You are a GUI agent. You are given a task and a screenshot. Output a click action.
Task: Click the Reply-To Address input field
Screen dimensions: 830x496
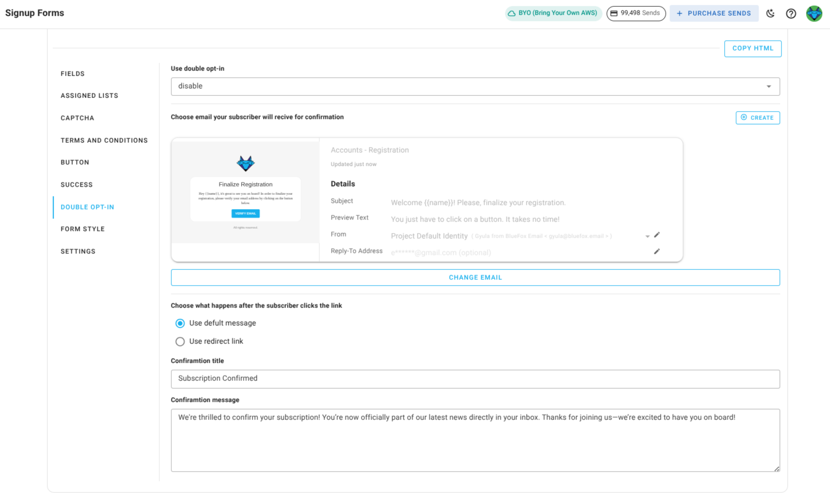click(x=518, y=253)
